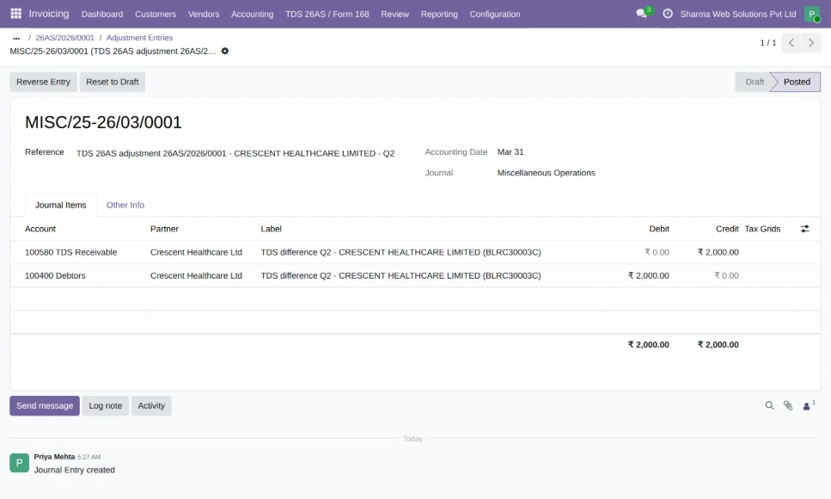
Task: Click the 1 / 1 pager counter
Action: (x=768, y=43)
